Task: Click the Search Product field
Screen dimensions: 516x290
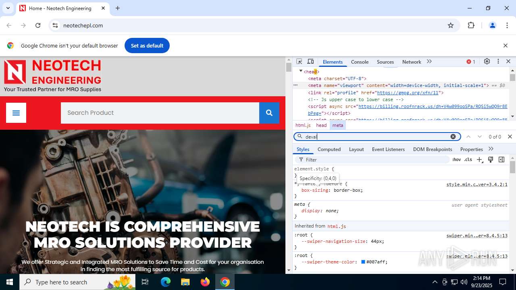Action: (160, 113)
